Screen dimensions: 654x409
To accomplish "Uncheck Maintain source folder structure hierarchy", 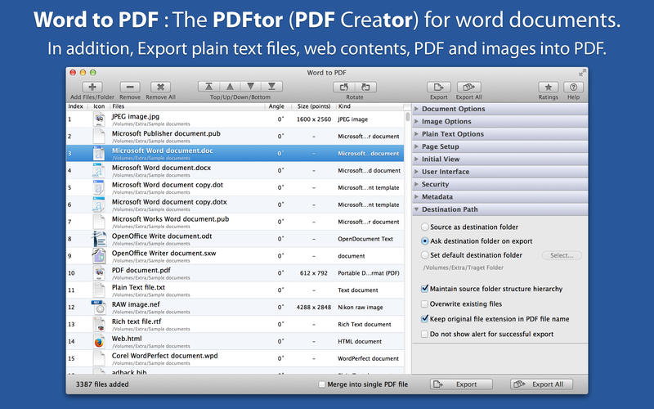I will [x=424, y=289].
